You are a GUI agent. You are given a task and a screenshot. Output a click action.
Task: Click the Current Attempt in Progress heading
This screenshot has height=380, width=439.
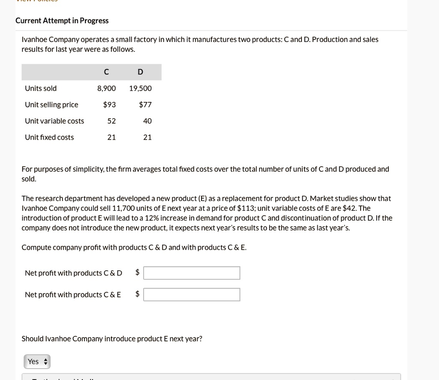click(62, 21)
